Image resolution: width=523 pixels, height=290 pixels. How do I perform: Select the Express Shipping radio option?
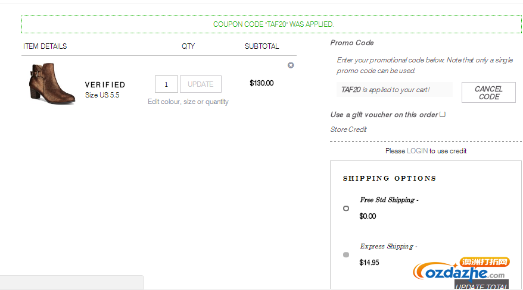(x=346, y=255)
